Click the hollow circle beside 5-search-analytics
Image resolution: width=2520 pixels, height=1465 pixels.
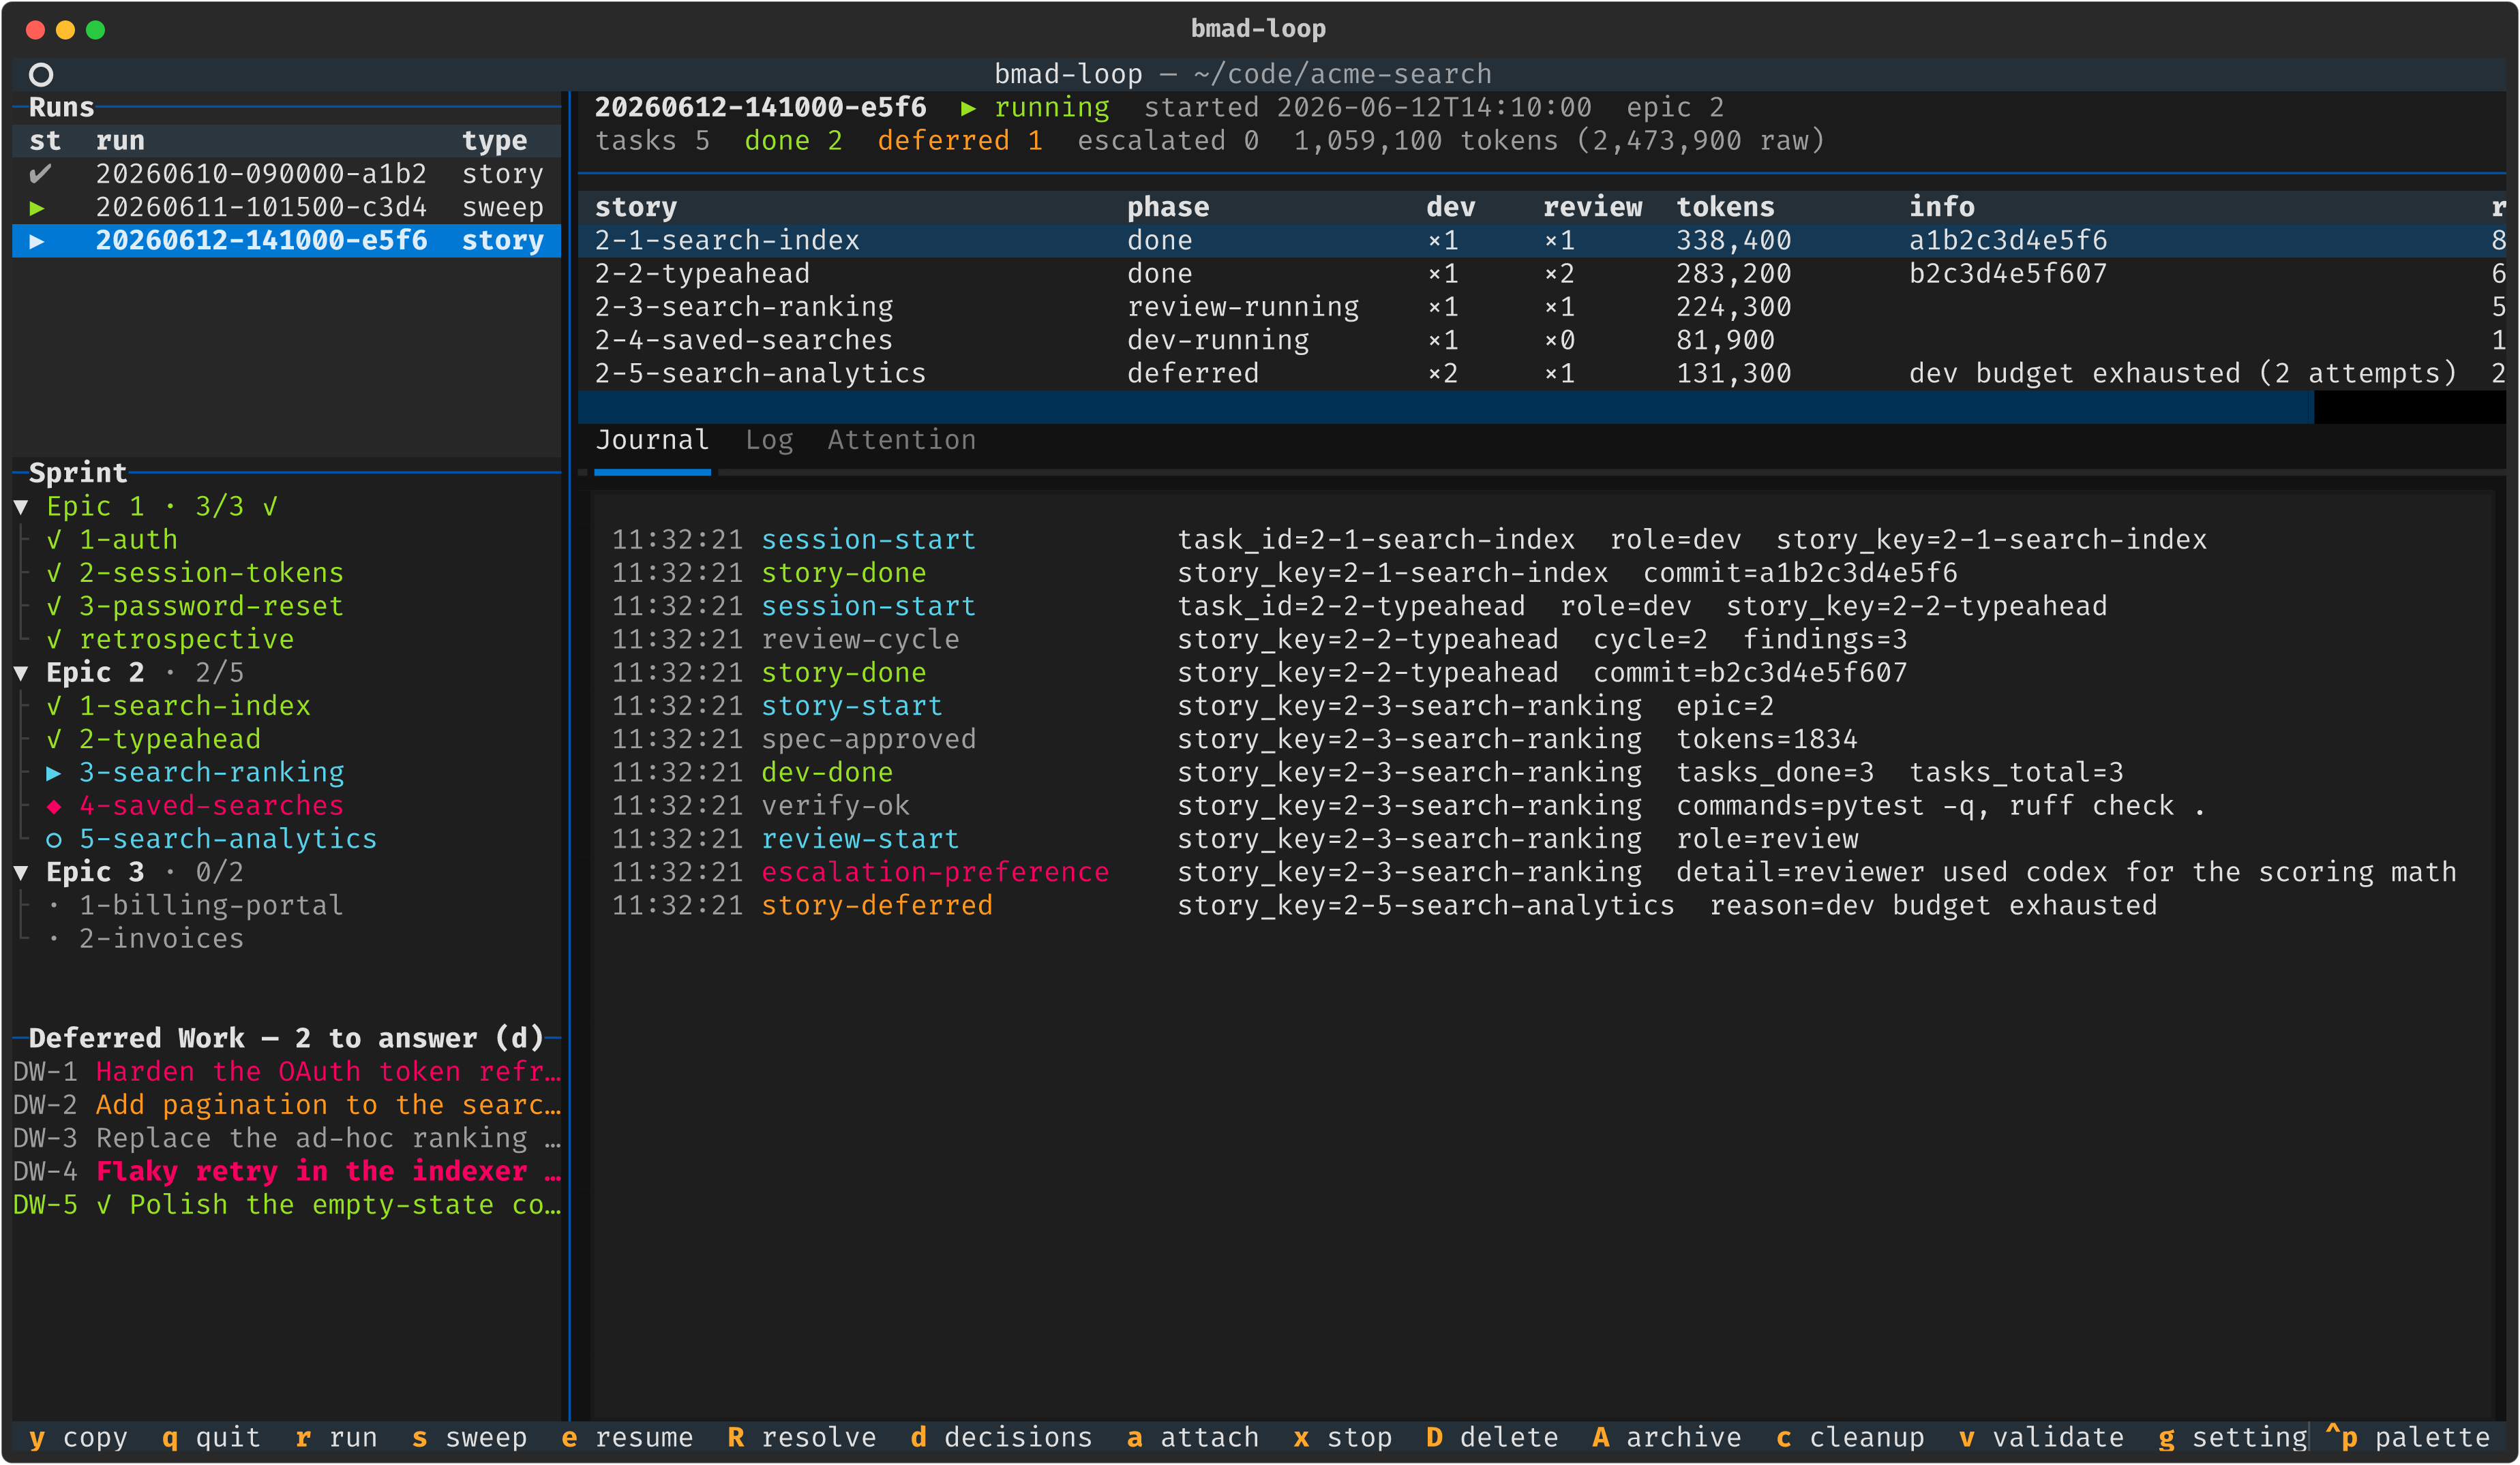tap(54, 839)
